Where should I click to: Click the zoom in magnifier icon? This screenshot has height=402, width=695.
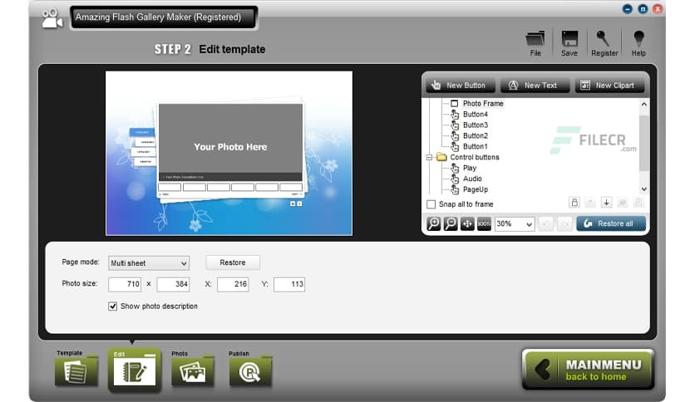tap(433, 223)
